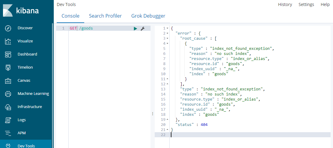The width and height of the screenshot is (333, 148).
Task: Open Canvas via its sidebar icon
Action: [x=8, y=81]
